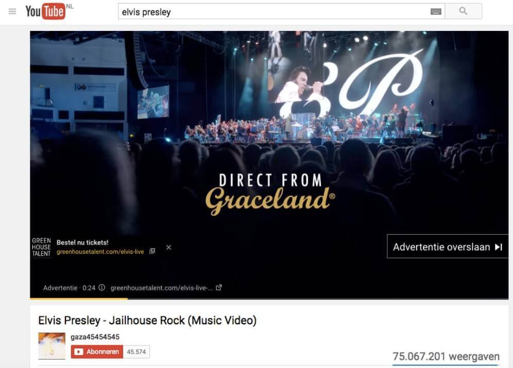Open the hamburger guide menu

point(12,12)
